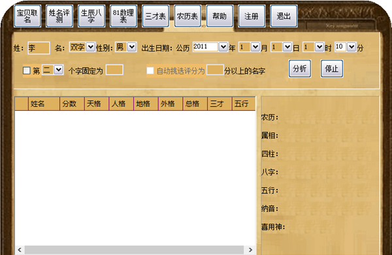Click the 天格 column header
This screenshot has height=255, width=392.
tap(97, 104)
